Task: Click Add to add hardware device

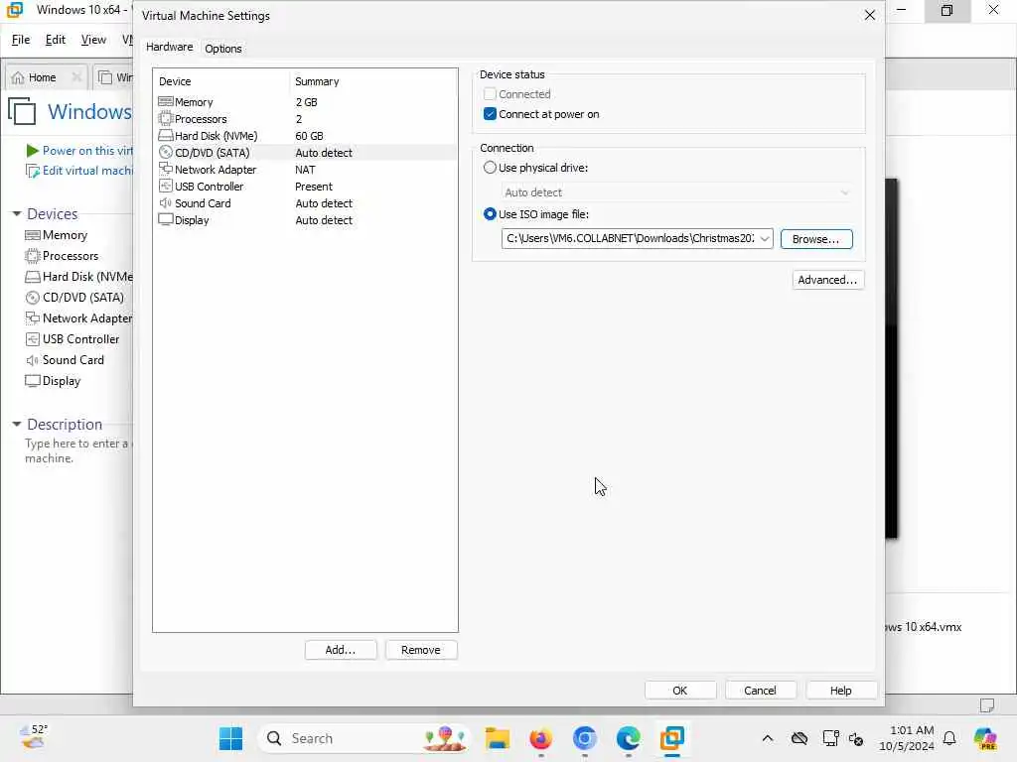Action: (341, 650)
